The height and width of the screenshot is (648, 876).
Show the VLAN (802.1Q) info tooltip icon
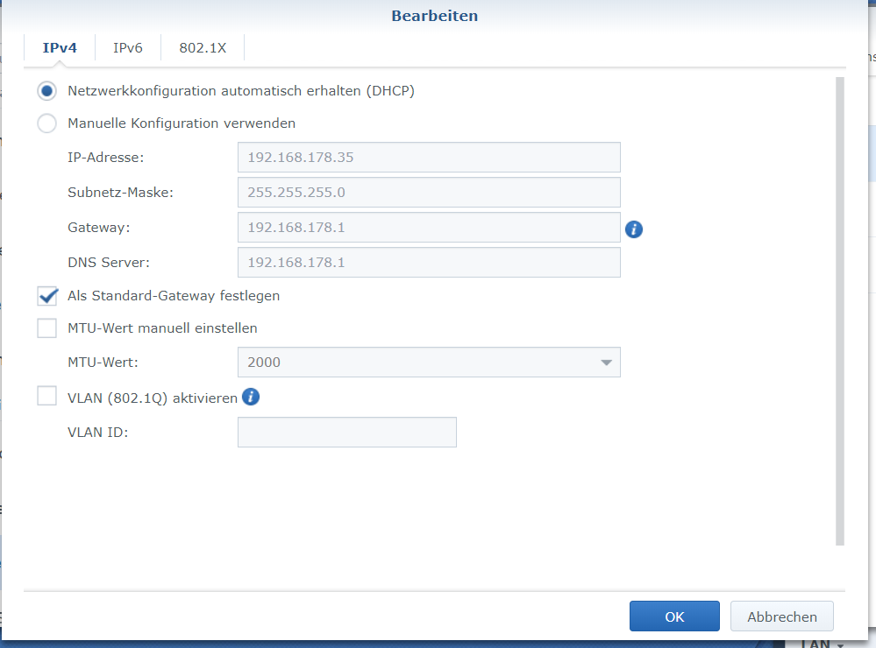point(251,397)
